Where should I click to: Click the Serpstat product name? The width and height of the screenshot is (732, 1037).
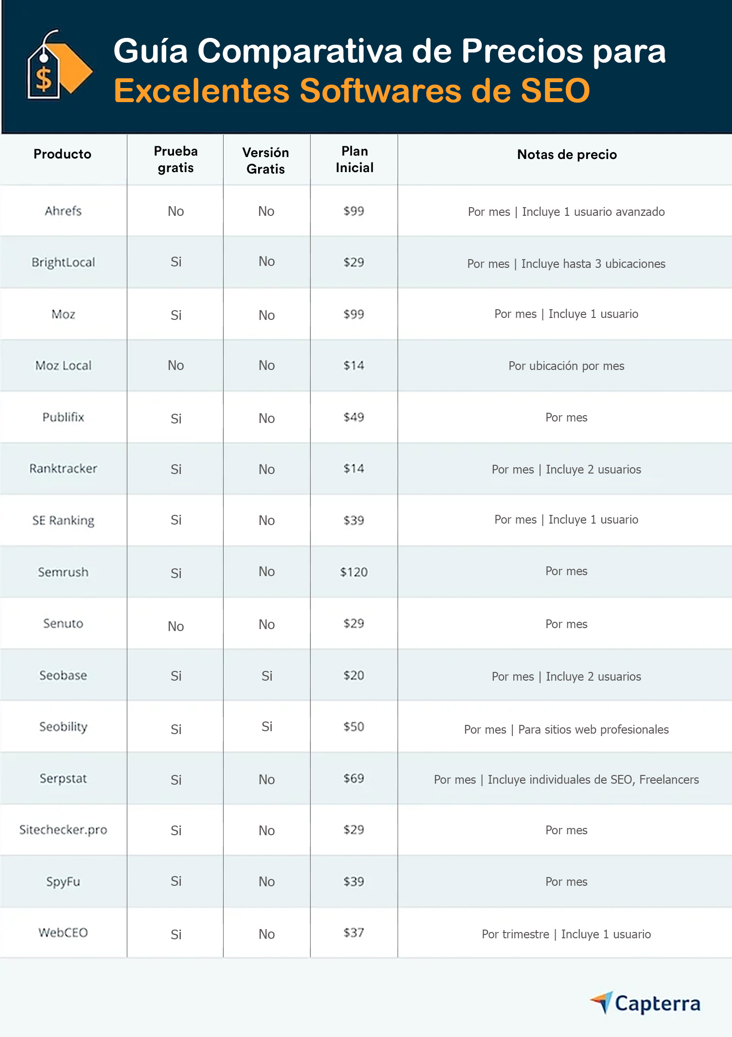tap(63, 779)
